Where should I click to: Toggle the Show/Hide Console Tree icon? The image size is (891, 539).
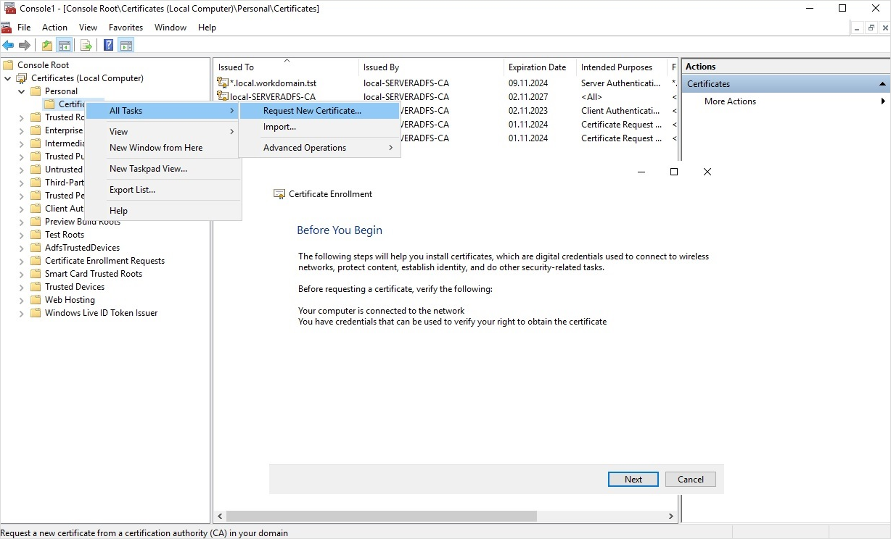[65, 45]
